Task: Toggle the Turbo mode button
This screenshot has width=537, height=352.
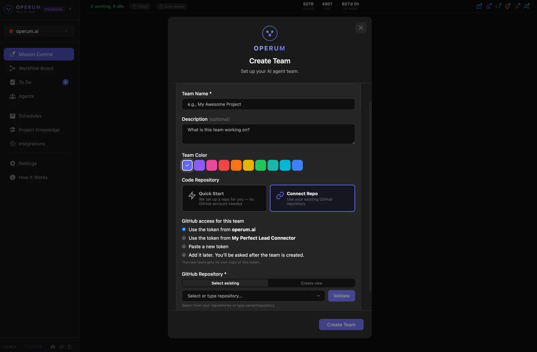Action: tap(140, 6)
